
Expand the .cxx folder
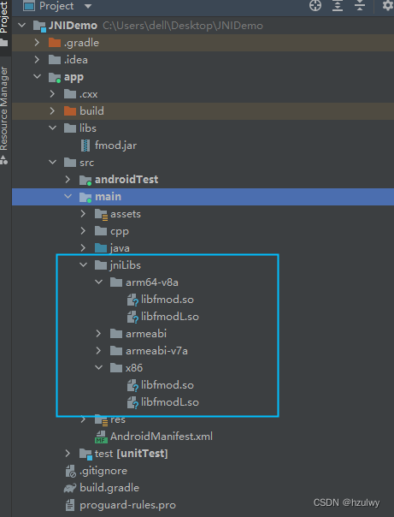[x=52, y=93]
